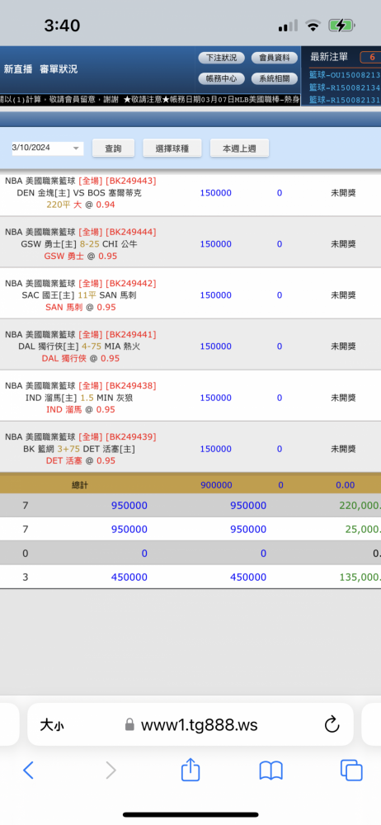The width and height of the screenshot is (381, 825).
Task: Click the DAL 獨行俠 @ 0.95 pick
Action: click(x=81, y=358)
